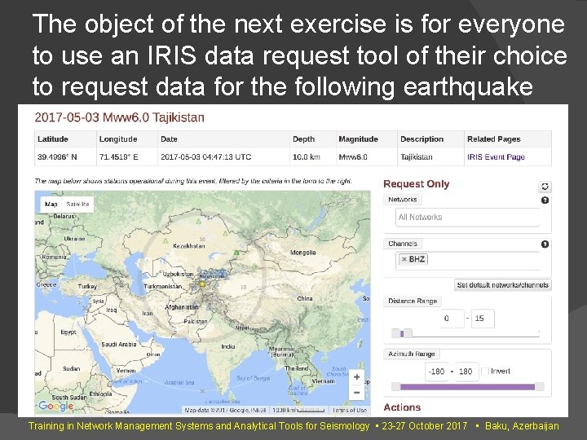
Task: Zoom out the map with minus button
Action: pyautogui.click(x=357, y=393)
